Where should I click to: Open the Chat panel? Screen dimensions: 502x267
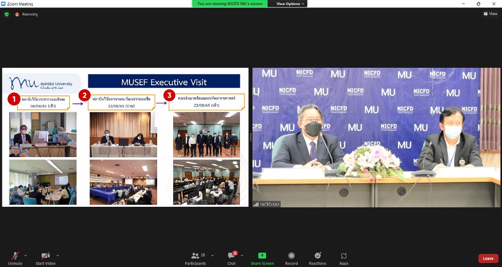pos(231,258)
